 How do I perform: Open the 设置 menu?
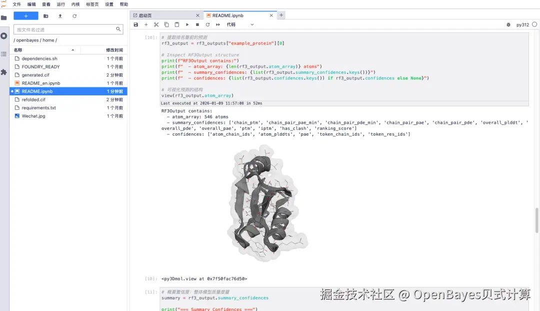pyautogui.click(x=109, y=4)
